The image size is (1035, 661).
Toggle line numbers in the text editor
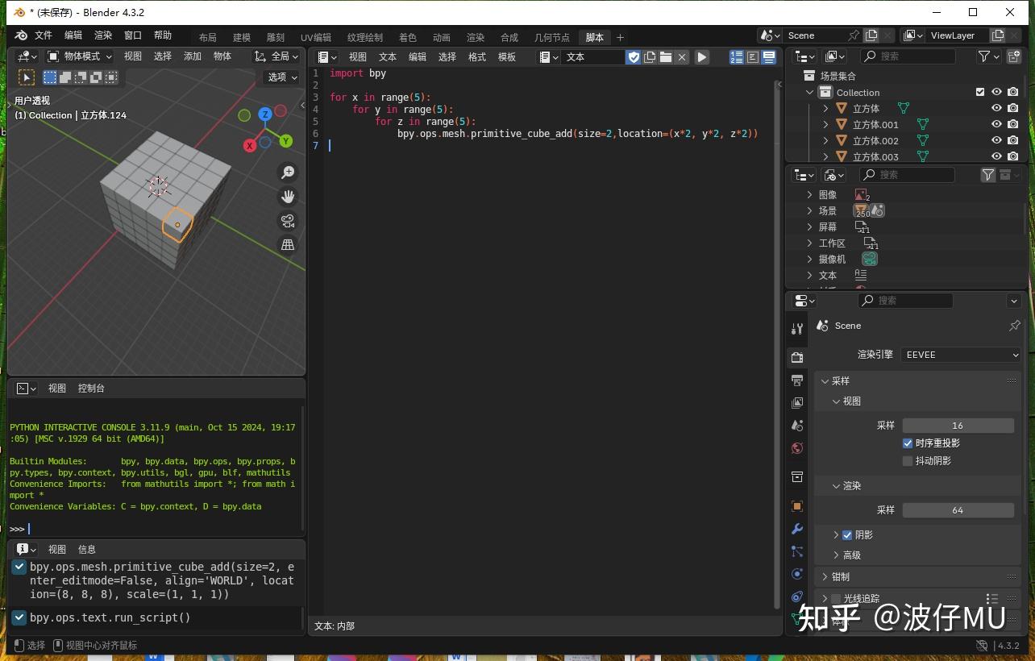[x=736, y=56]
